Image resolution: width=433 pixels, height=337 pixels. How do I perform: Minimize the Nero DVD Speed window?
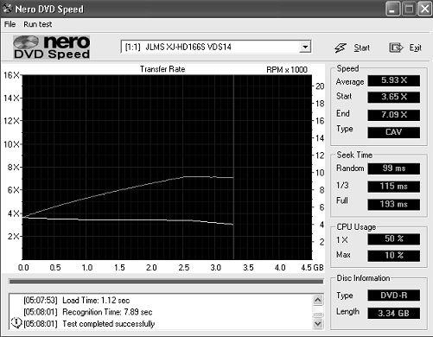tap(392, 10)
